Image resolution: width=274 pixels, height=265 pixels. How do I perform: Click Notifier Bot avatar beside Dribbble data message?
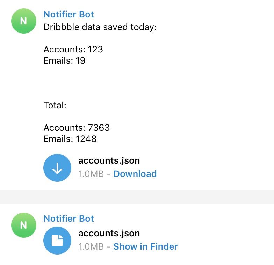click(x=24, y=21)
